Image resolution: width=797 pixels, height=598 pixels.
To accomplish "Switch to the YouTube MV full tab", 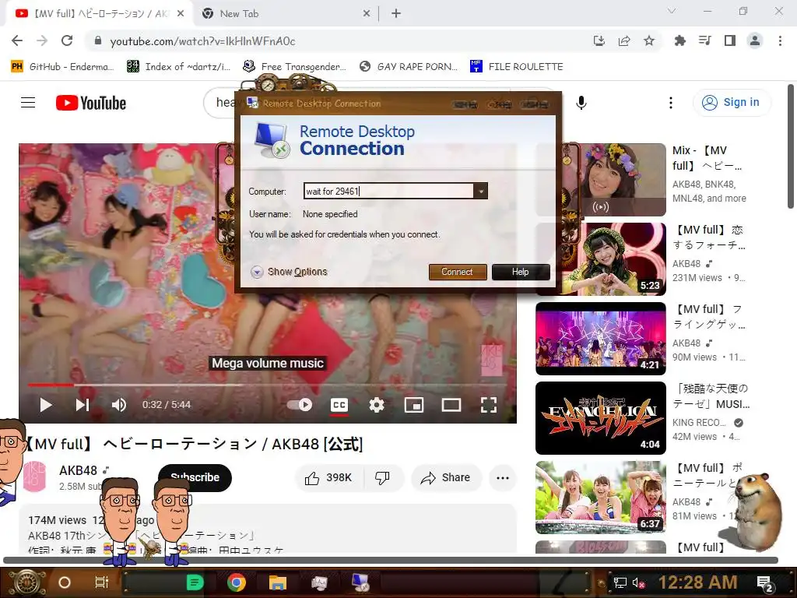I will point(100,14).
